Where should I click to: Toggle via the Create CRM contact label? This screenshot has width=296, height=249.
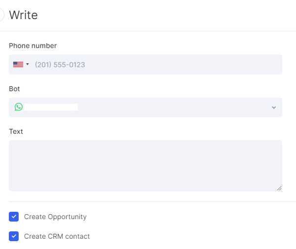coord(57,236)
